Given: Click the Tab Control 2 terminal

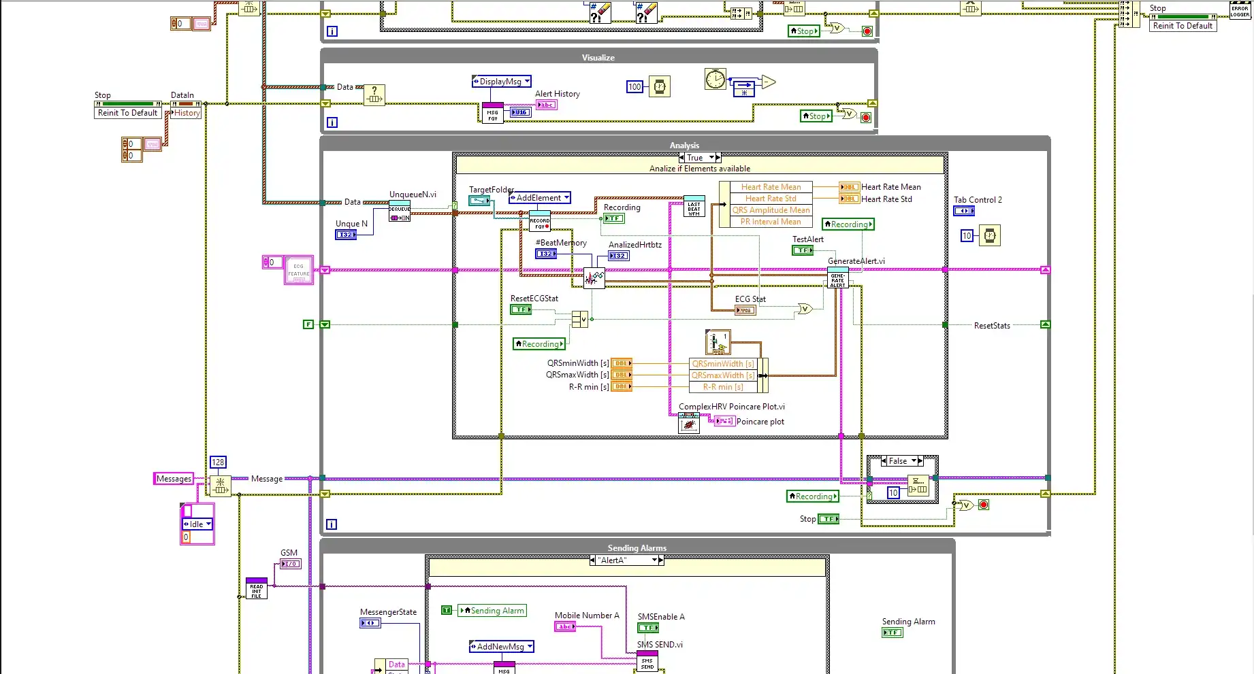Looking at the screenshot, I should pyautogui.click(x=964, y=211).
